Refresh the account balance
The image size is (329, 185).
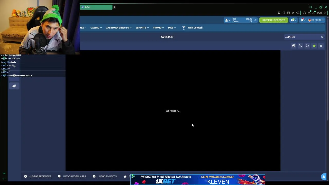click(255, 20)
